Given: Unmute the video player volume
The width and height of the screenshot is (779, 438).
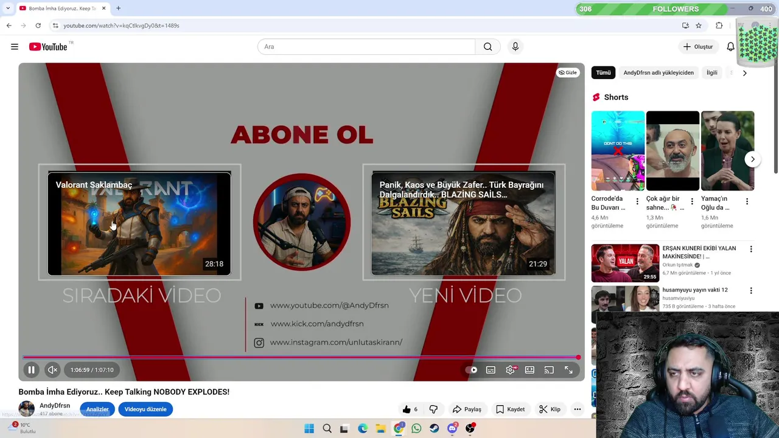Looking at the screenshot, I should [x=53, y=370].
